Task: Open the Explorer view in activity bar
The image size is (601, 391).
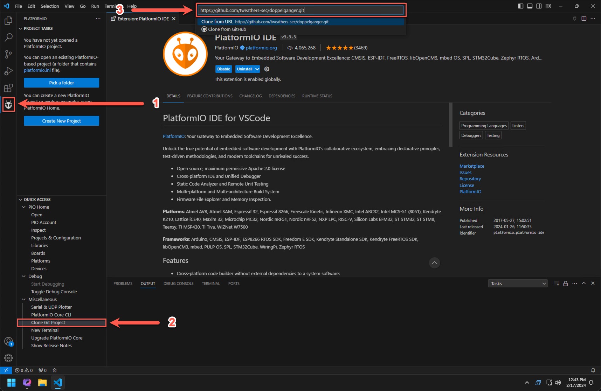Action: coord(8,21)
